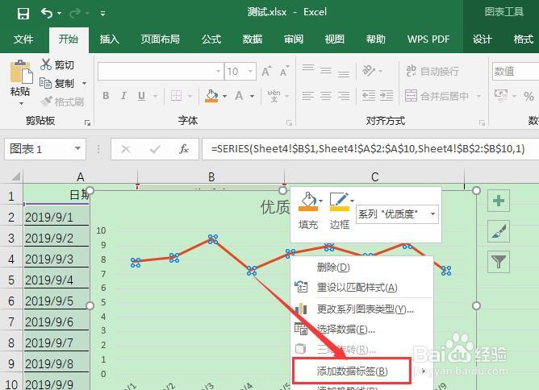Click the insert function fx icon
539x390 pixels.
(184, 148)
